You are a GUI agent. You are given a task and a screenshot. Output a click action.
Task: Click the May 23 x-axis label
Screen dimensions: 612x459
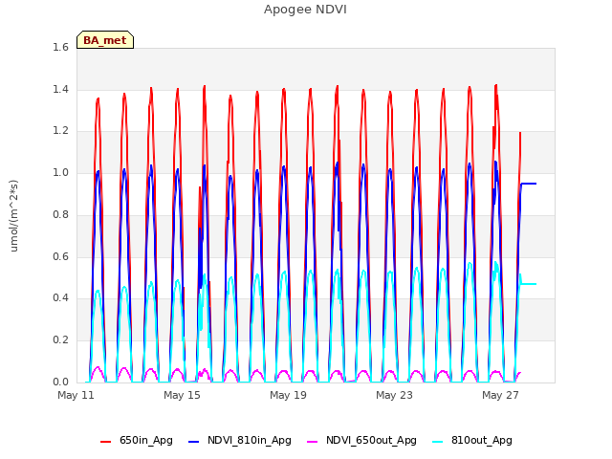[394, 395]
